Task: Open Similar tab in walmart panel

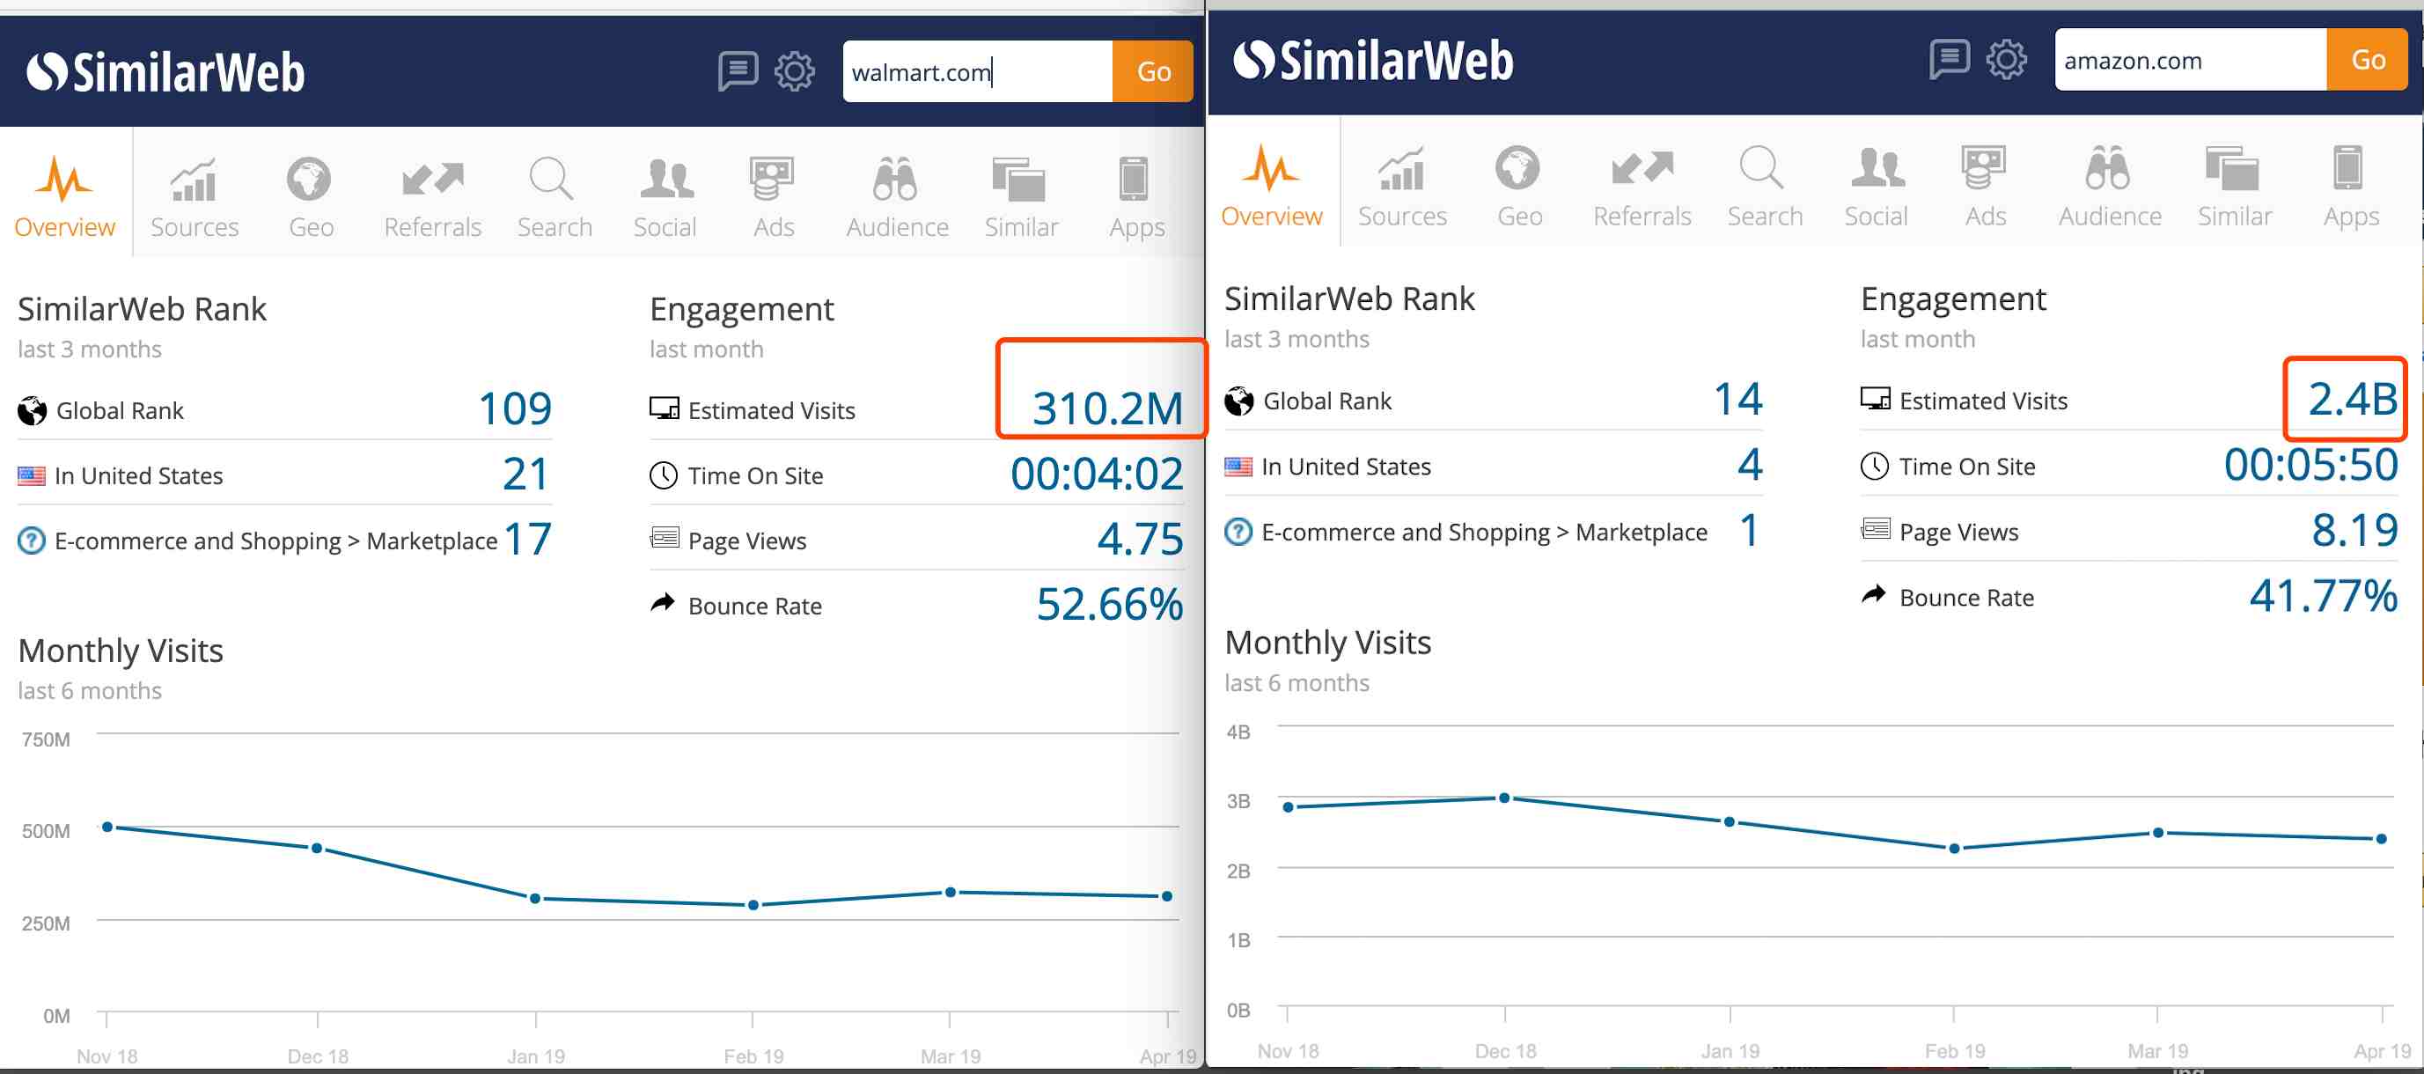Action: coord(1021,196)
